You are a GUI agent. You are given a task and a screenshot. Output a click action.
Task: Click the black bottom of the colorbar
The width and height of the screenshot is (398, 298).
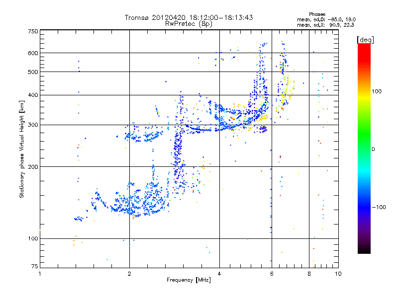pos(364,250)
